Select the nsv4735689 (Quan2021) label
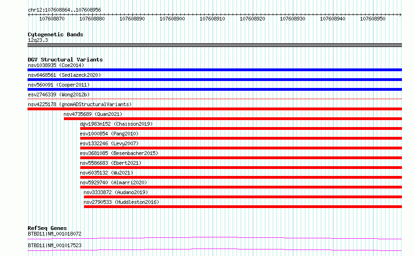 coord(93,114)
